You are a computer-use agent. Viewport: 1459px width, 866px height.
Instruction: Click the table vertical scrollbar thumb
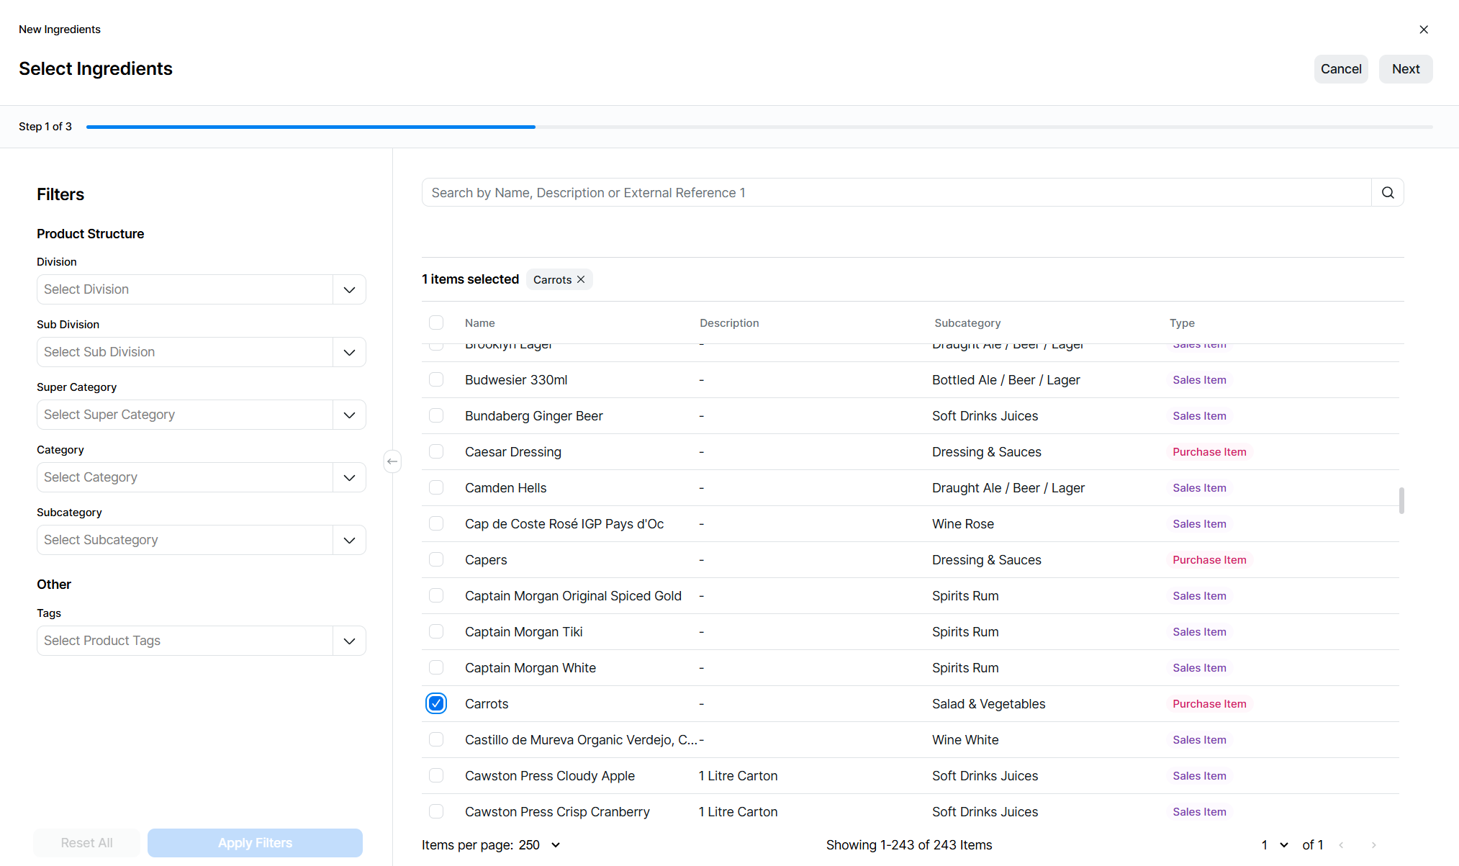point(1401,500)
